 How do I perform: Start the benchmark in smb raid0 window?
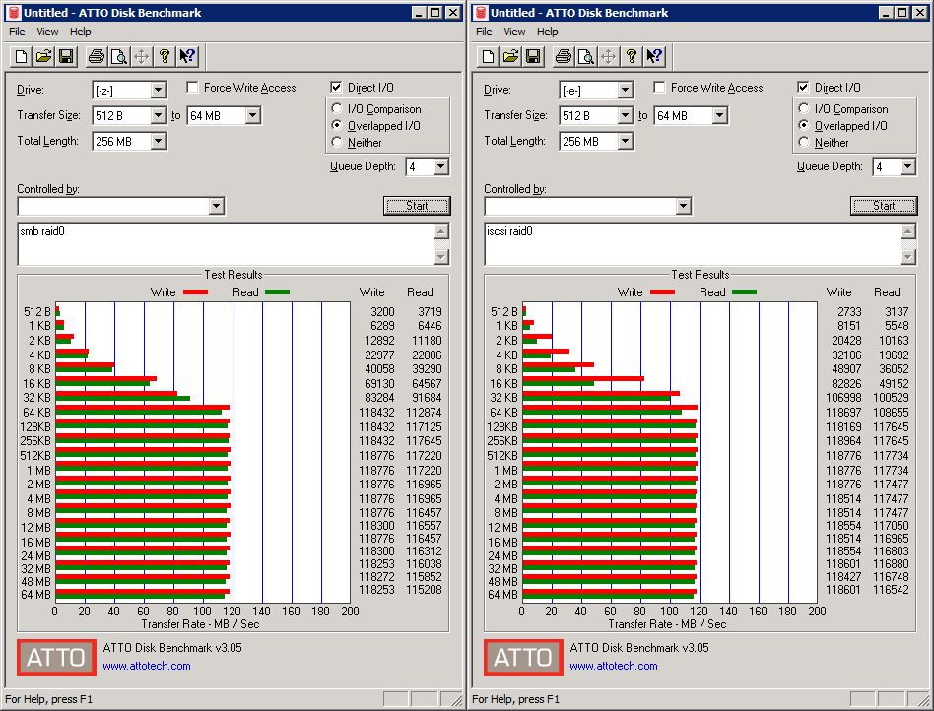pos(417,206)
